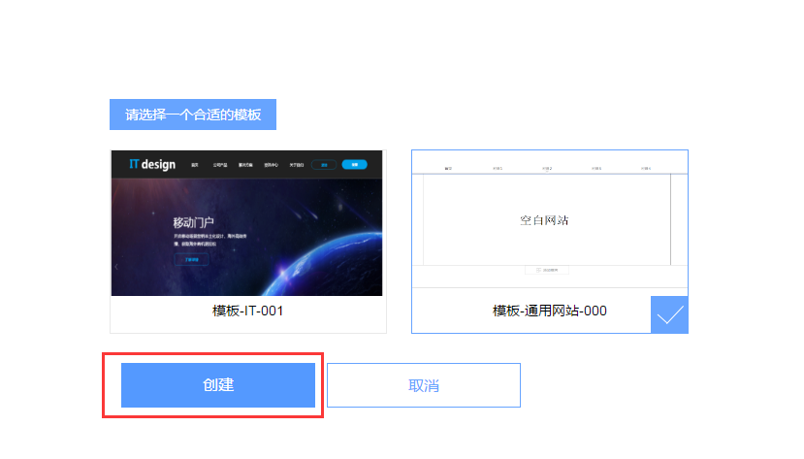Click the first nav tab in blank template

coord(448,168)
